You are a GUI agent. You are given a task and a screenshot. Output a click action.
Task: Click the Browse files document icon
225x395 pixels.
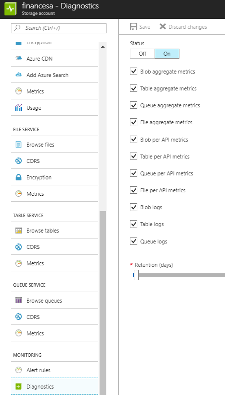click(19, 145)
